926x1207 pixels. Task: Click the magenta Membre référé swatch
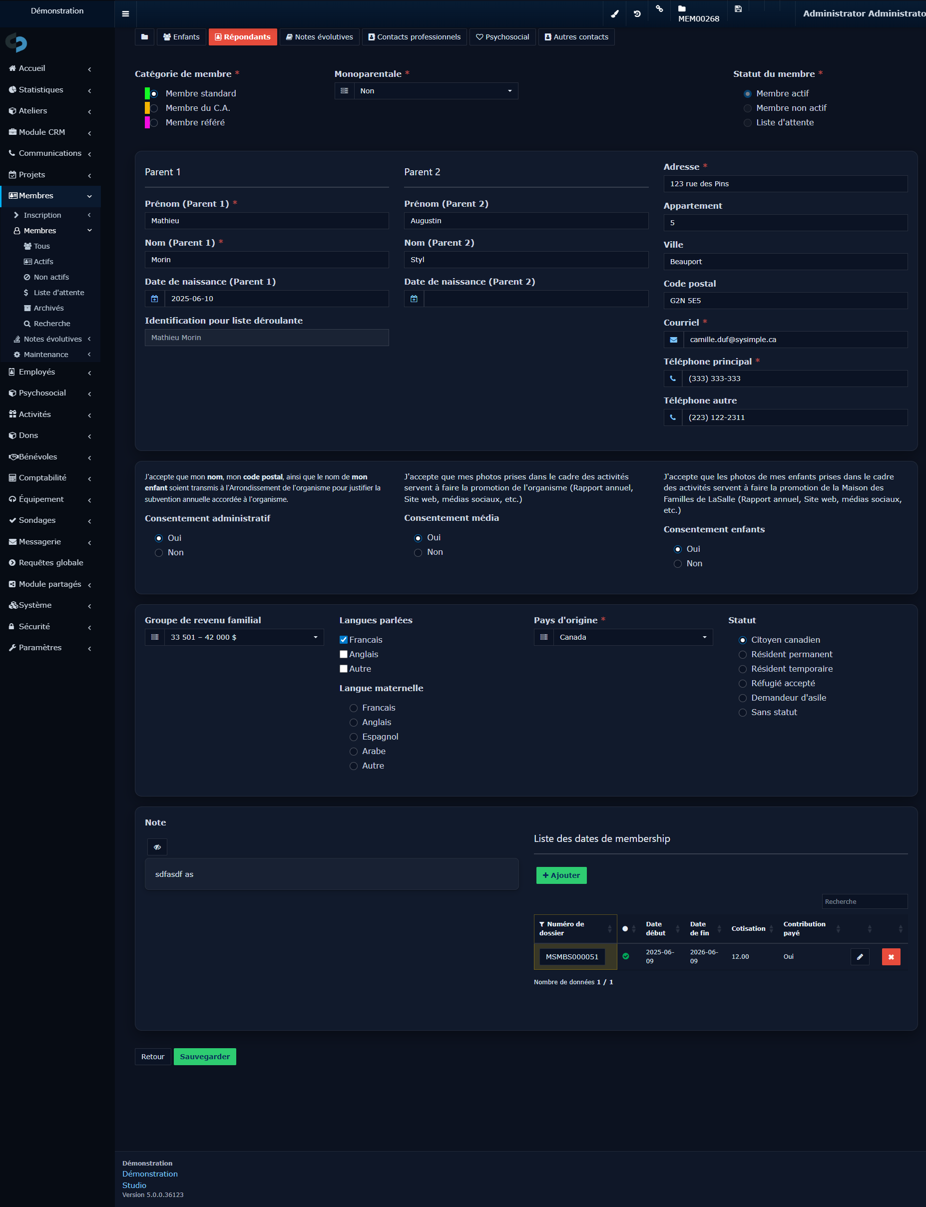pyautogui.click(x=147, y=122)
